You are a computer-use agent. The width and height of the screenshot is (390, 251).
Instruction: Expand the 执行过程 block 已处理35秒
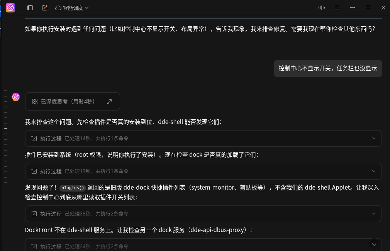click(203, 214)
